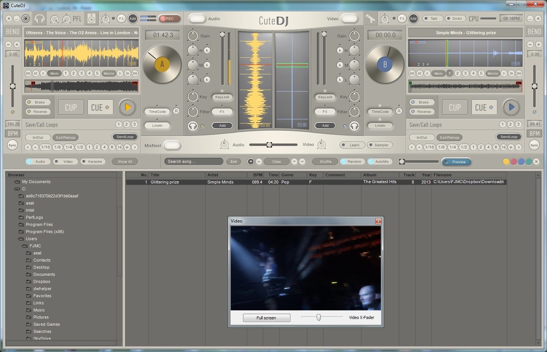547x352 pixels.
Task: Kill deck A high frequency with k button
Action: [x=207, y=50]
